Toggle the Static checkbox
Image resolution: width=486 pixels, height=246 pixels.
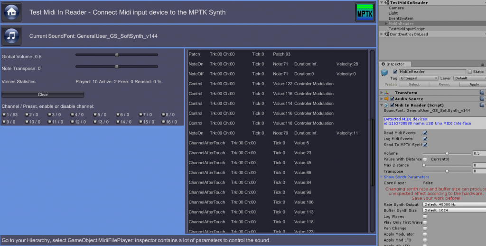tap(469, 72)
